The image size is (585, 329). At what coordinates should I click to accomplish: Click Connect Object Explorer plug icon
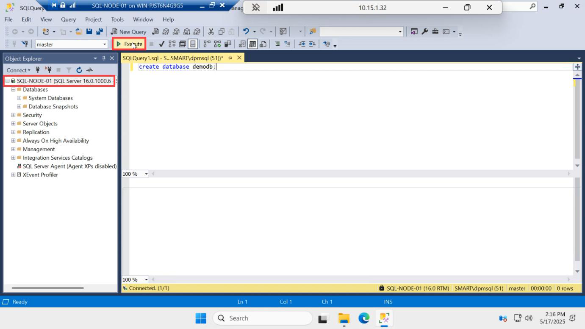pos(38,70)
